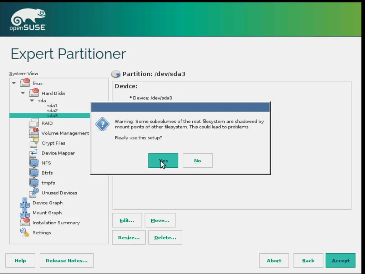Click the openSUSE chameleon logo
This screenshot has width=365, height=274.
28,19
